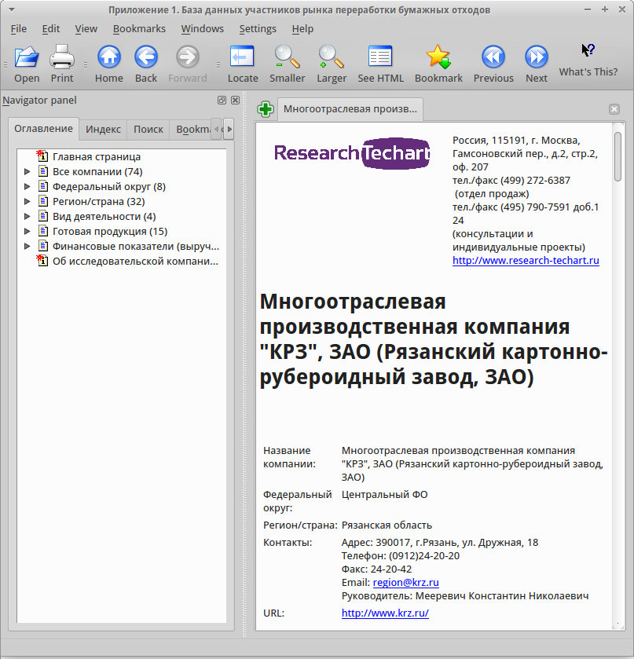Viewport: 634px width, 659px height.
Task: Expand the 'Готовая продукция (15)' node
Action: tap(27, 231)
